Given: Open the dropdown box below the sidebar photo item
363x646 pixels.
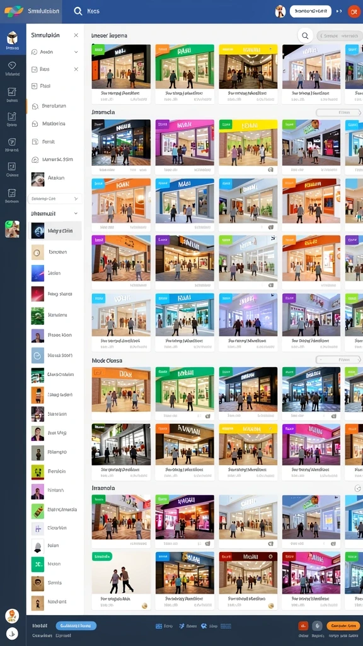Looking at the screenshot, I should 55,199.
